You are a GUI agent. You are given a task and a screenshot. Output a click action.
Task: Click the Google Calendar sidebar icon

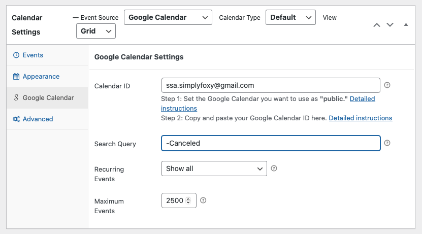(x=16, y=97)
